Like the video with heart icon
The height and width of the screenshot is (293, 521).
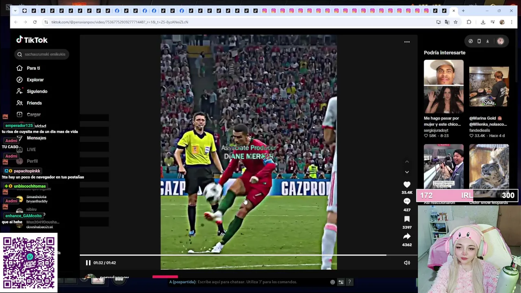407,184
